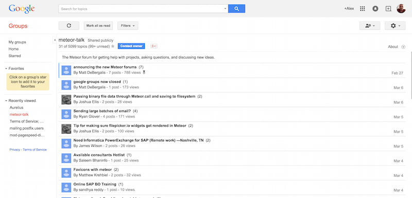Go to Starred in sidebar
Viewport: 412px width, 198px height.
click(x=15, y=56)
